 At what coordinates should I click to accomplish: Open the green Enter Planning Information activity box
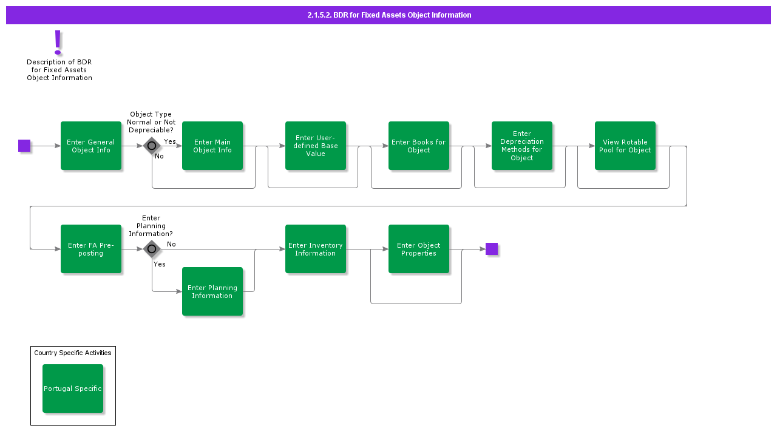pyautogui.click(x=212, y=291)
